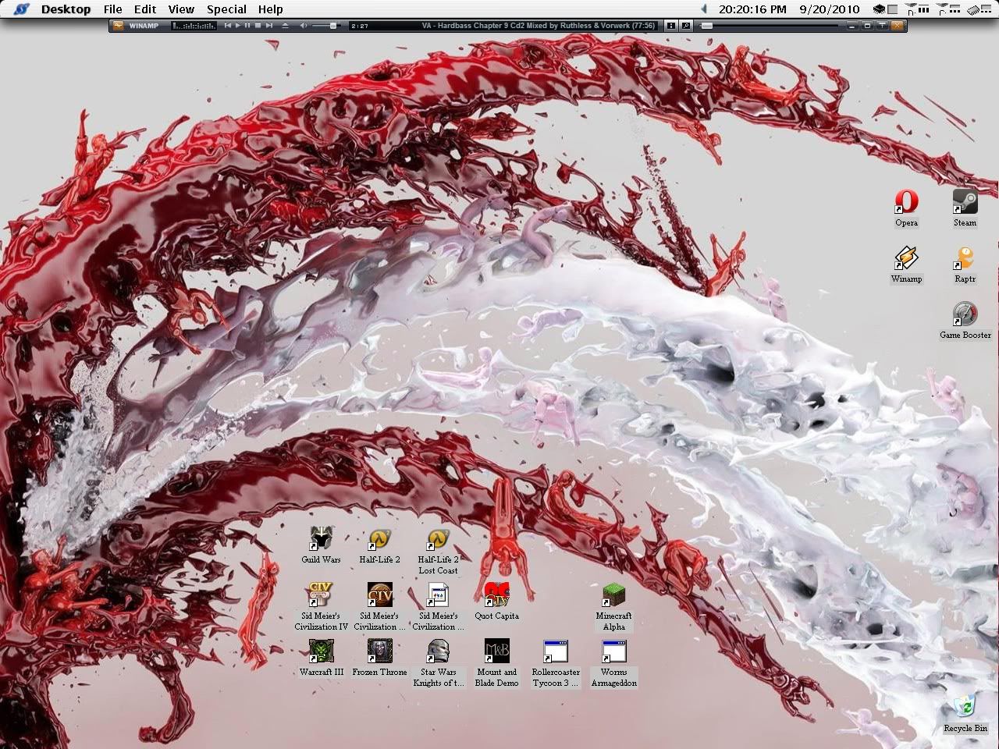
Task: Select the Guild Wars shortcut
Action: [x=321, y=545]
